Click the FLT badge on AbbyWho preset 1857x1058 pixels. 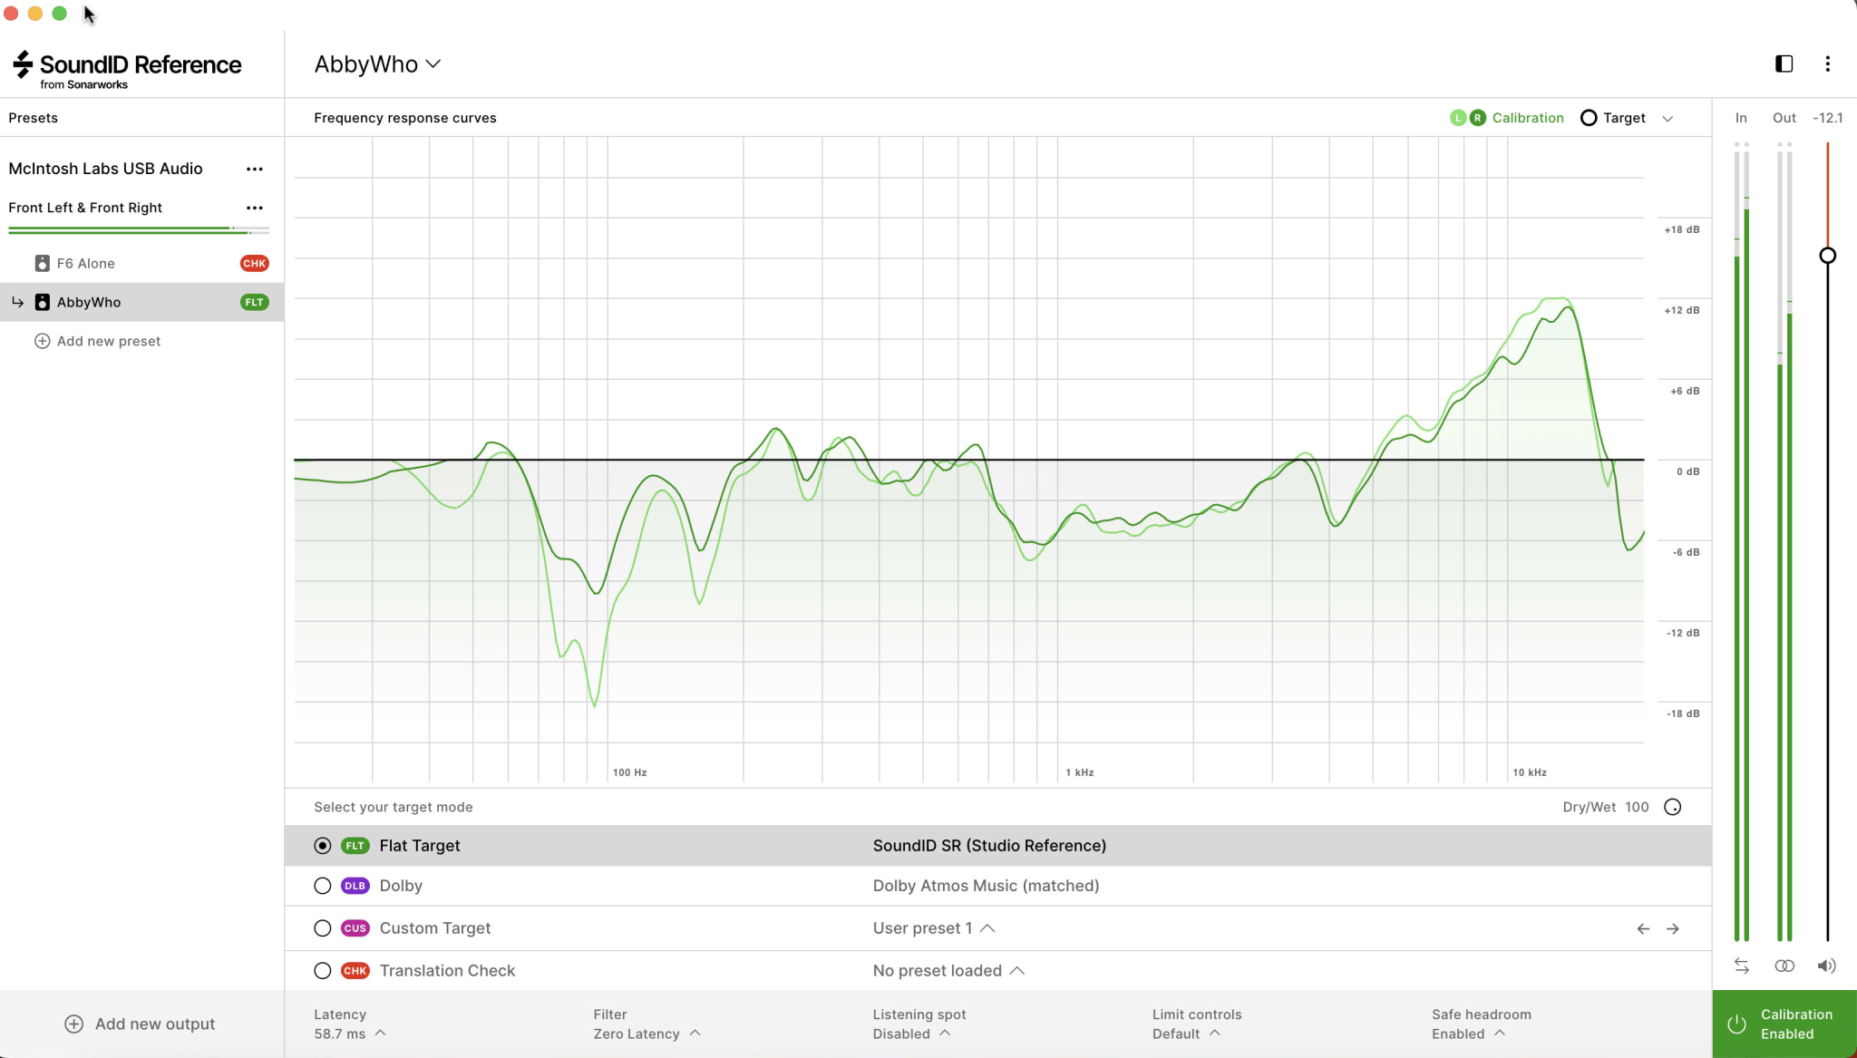point(255,303)
